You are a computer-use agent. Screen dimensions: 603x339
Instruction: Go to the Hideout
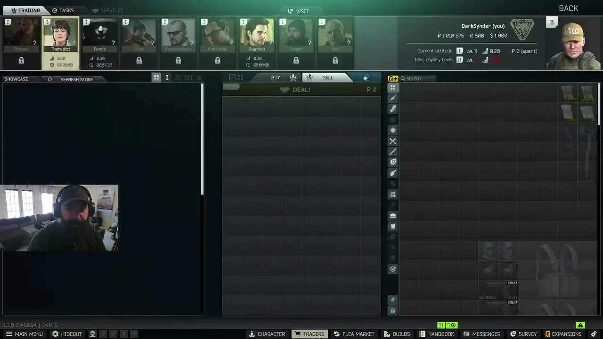pyautogui.click(x=67, y=334)
